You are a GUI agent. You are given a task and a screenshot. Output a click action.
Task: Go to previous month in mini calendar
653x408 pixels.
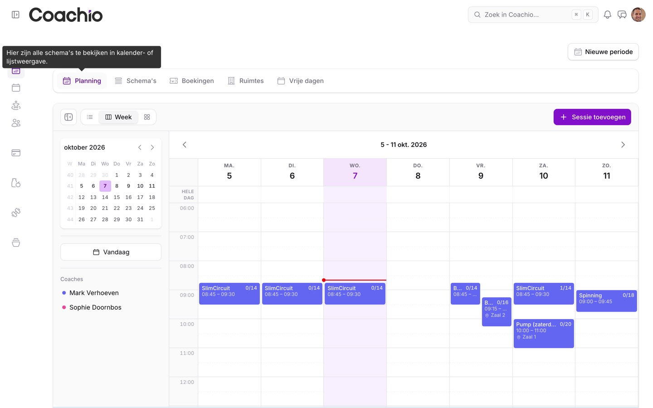pos(140,147)
